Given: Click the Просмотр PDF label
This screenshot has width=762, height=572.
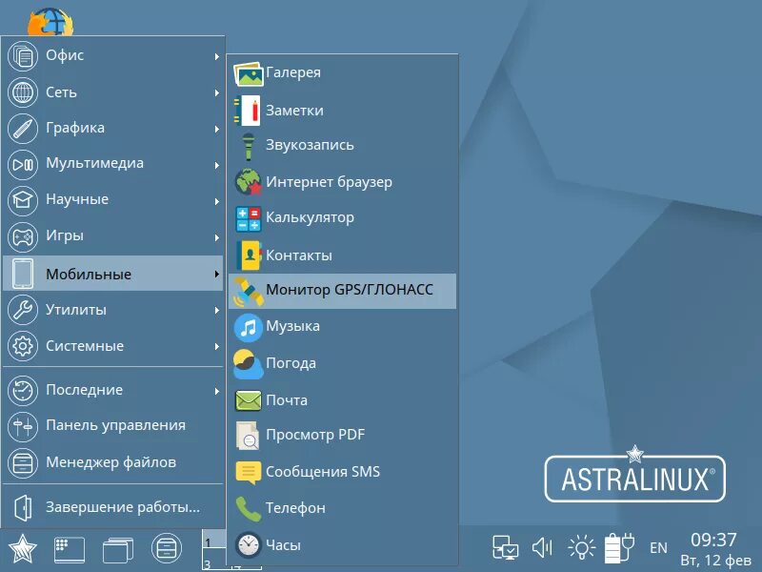Looking at the screenshot, I should [x=315, y=435].
